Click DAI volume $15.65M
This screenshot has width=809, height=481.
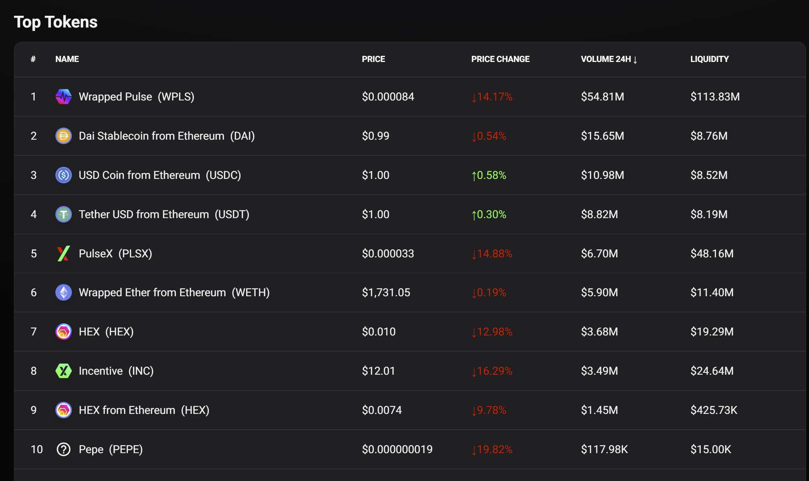point(602,136)
